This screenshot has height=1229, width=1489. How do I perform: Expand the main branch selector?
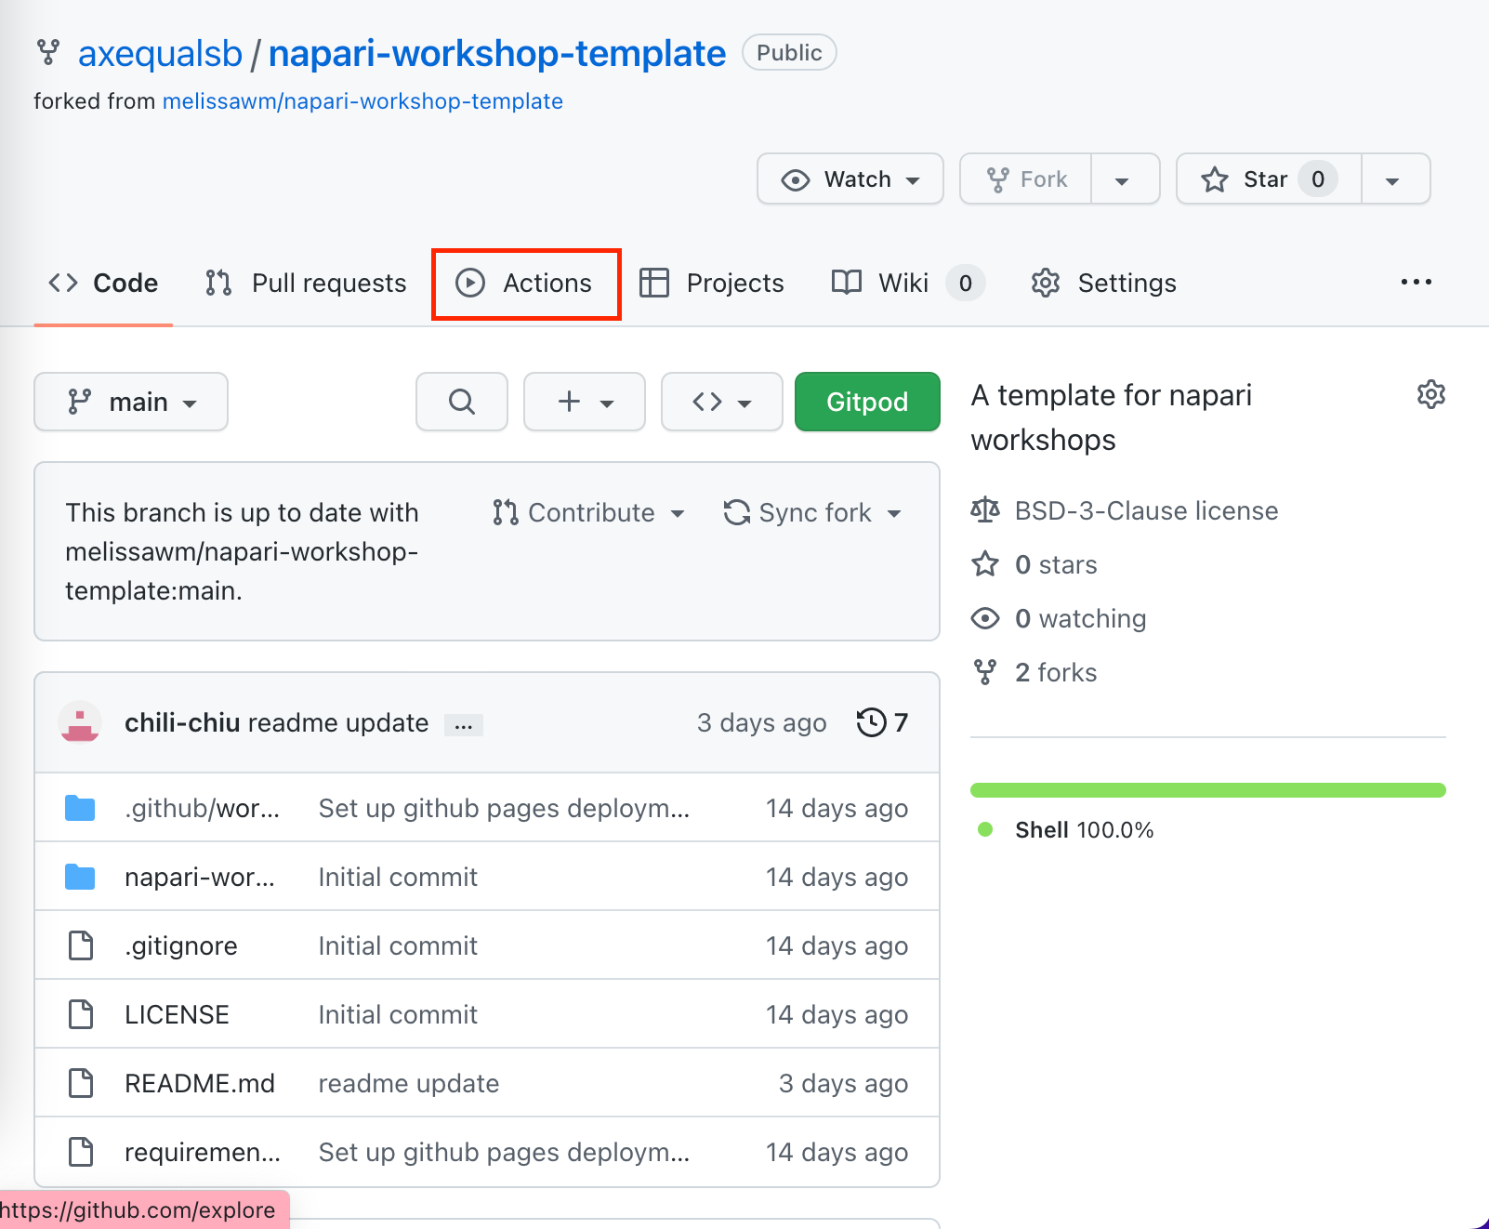130,402
